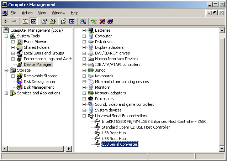Click the Keyboards category icon
This screenshot has width=227, height=161.
91,76
